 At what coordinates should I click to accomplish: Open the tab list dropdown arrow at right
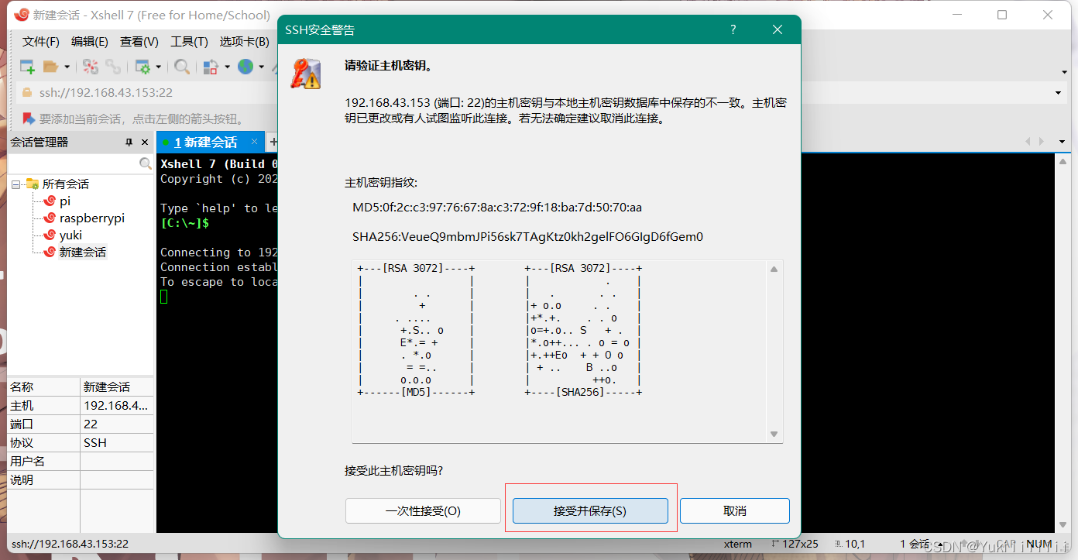(1063, 142)
